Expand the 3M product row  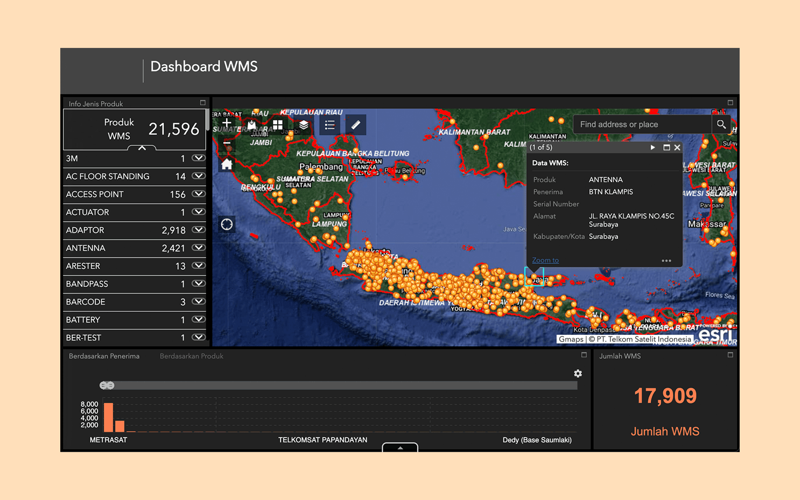pos(199,158)
